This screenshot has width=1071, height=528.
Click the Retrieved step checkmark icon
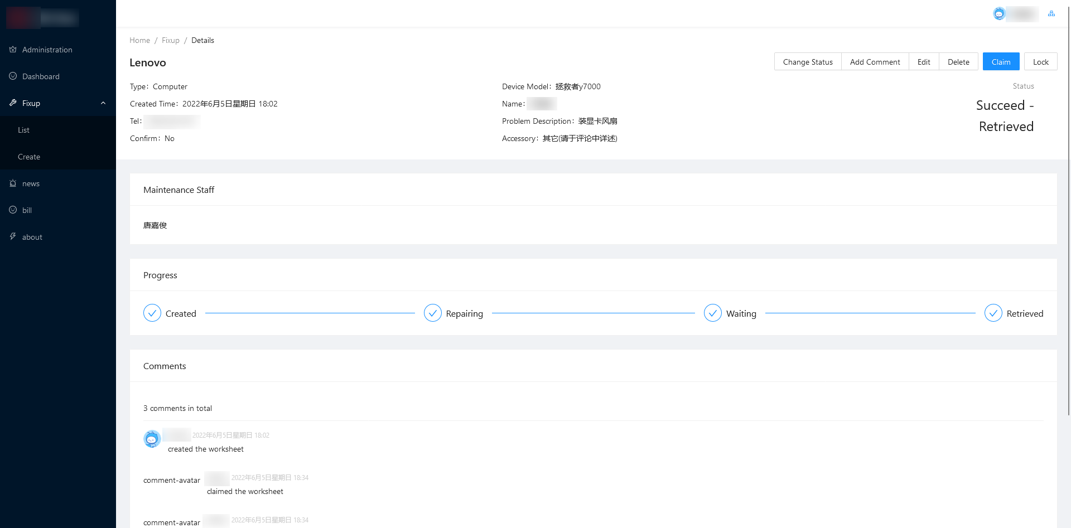pos(993,313)
